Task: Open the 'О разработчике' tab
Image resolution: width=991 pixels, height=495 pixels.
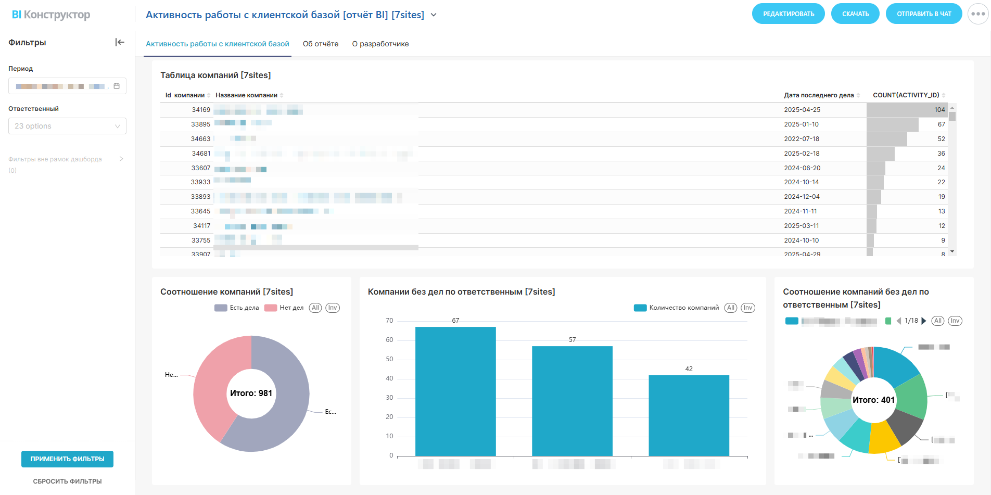Action: [380, 44]
